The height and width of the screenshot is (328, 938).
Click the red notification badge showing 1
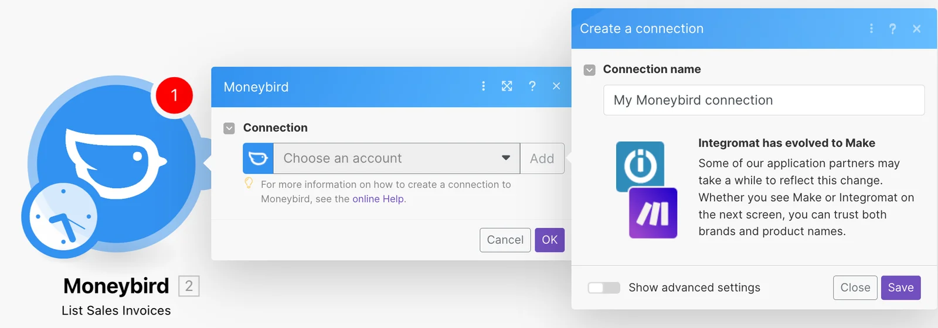point(174,95)
